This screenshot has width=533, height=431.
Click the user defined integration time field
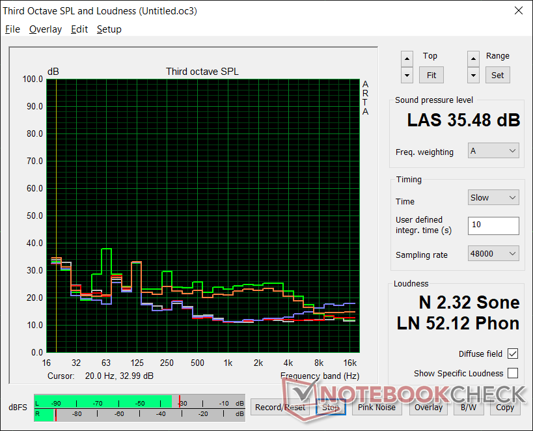click(x=493, y=225)
